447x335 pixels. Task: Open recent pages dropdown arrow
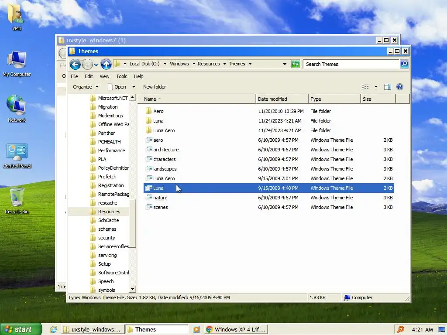pos(96,65)
